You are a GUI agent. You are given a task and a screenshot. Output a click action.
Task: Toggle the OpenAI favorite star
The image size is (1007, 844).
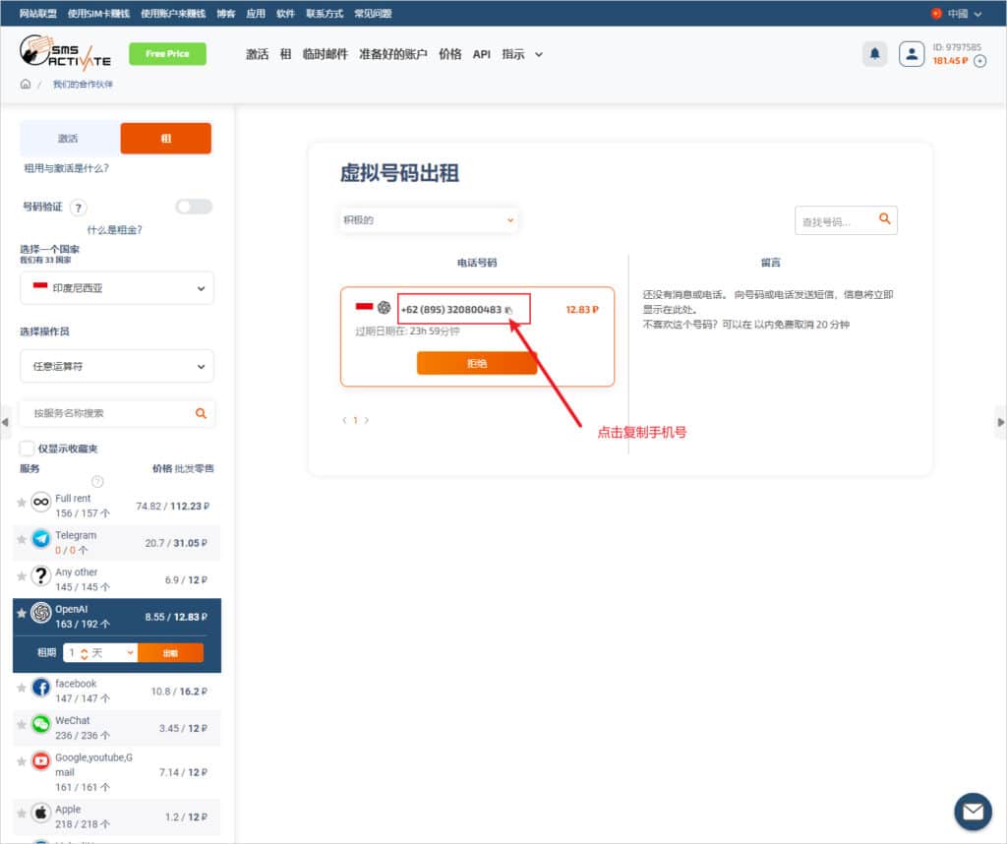[22, 614]
